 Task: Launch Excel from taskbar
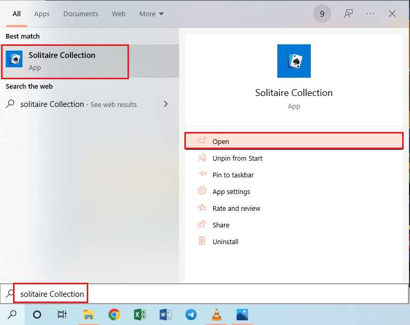coord(140,315)
